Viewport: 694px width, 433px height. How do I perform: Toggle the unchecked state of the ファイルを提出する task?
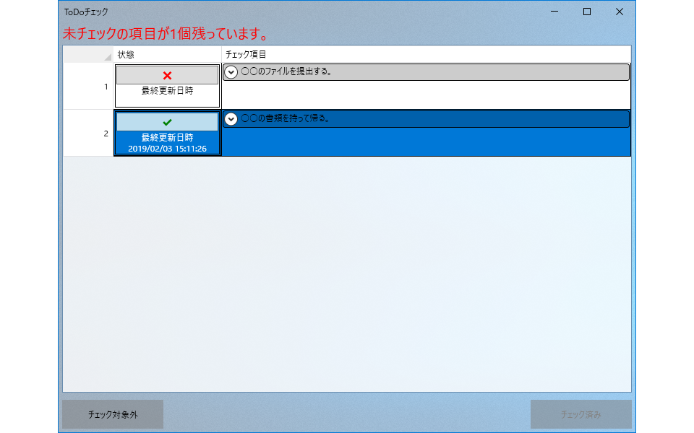[167, 74]
